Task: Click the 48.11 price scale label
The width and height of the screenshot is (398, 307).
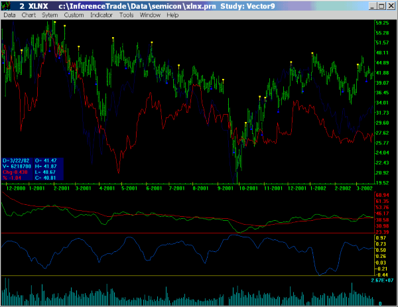Action: 382,53
